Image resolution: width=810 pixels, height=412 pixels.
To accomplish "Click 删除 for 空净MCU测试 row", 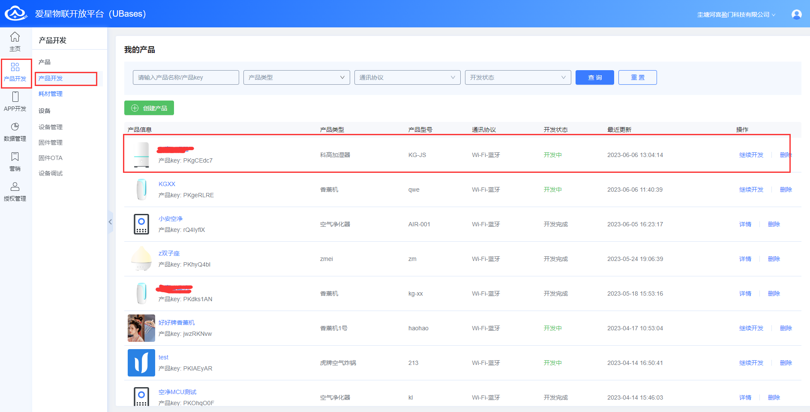I will coord(774,397).
